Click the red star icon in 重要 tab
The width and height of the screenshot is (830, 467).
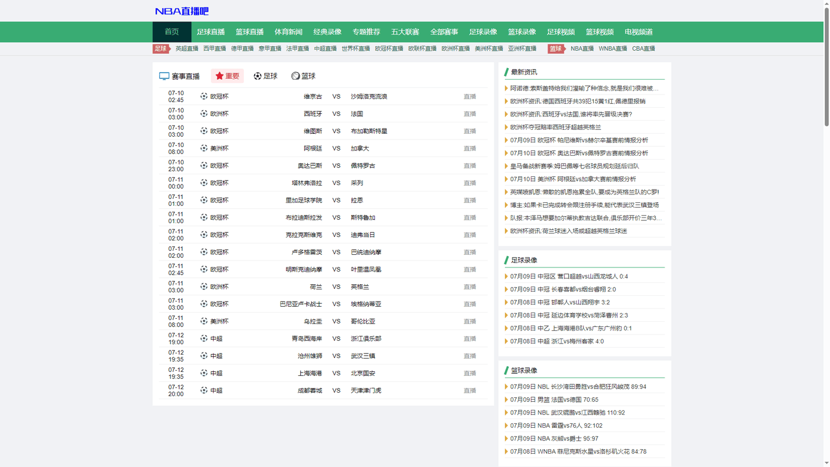(x=220, y=76)
